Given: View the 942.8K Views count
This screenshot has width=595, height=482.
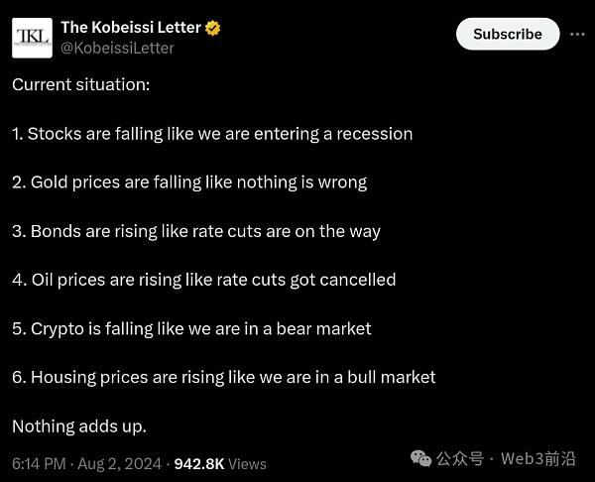Looking at the screenshot, I should (220, 464).
